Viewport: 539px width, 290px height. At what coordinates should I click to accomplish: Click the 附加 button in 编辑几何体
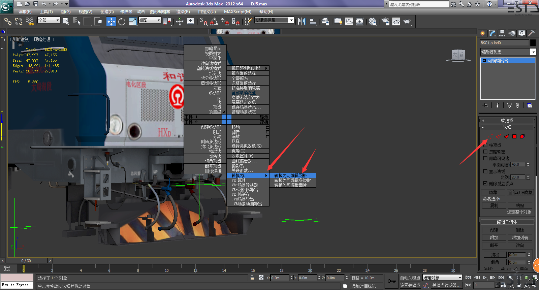point(494,237)
